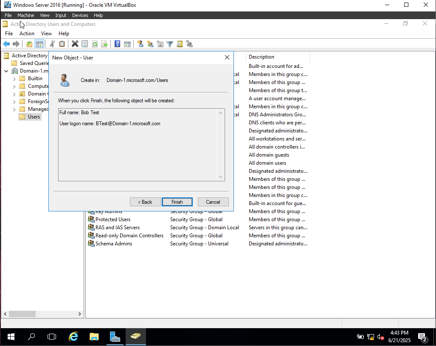Click the Create New Organizational Unit icon
Viewport: 436px width, 346px height.
coord(160,44)
